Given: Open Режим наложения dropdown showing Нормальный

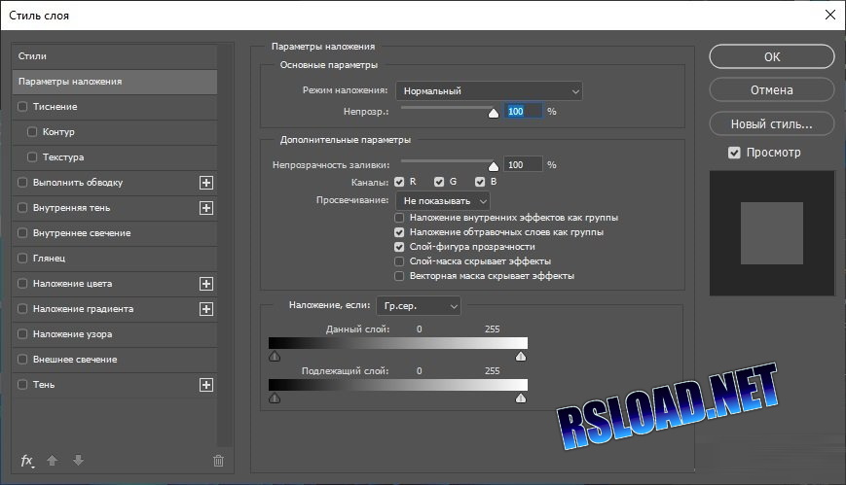Looking at the screenshot, I should [489, 91].
